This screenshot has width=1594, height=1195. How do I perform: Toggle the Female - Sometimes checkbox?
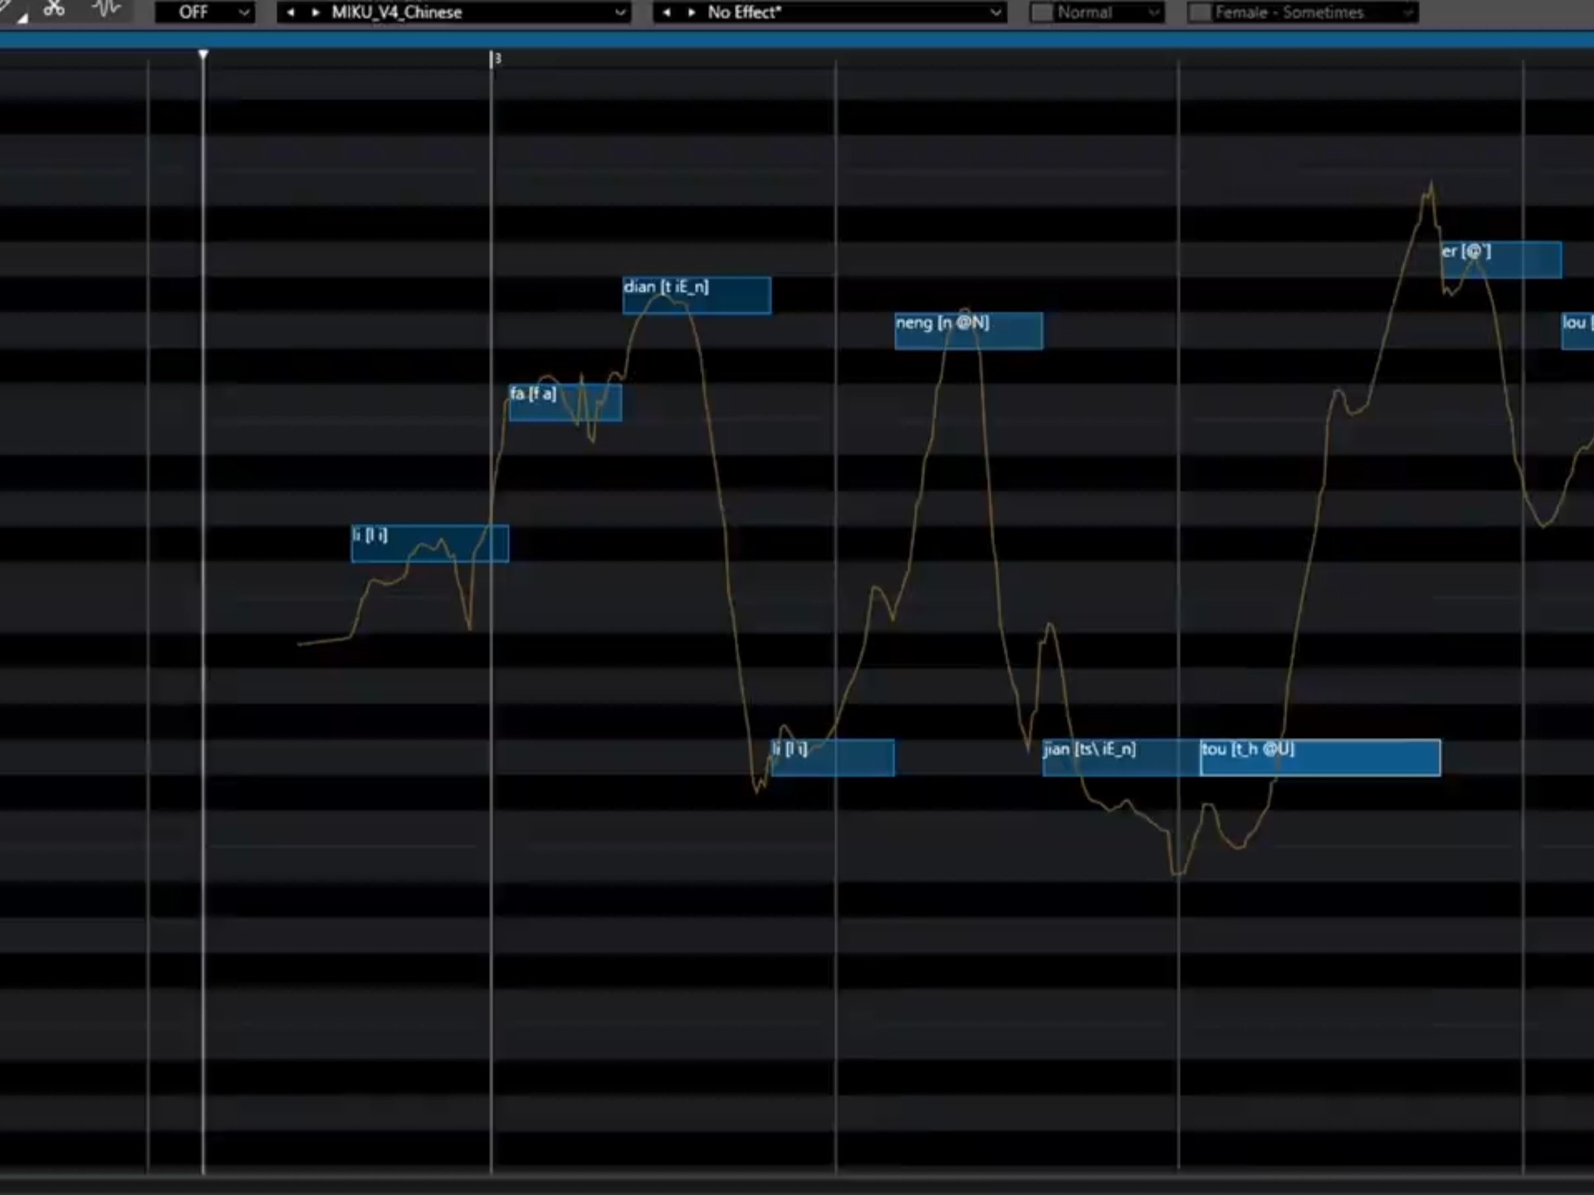point(1200,12)
